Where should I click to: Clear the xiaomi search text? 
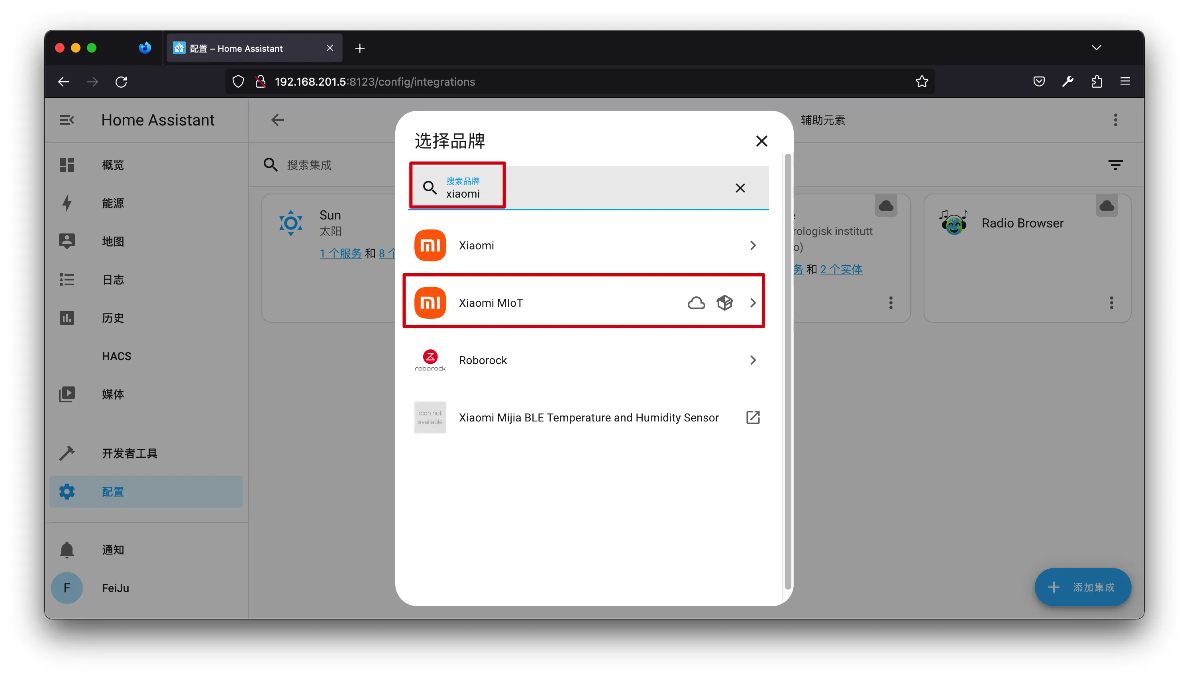[x=740, y=188]
